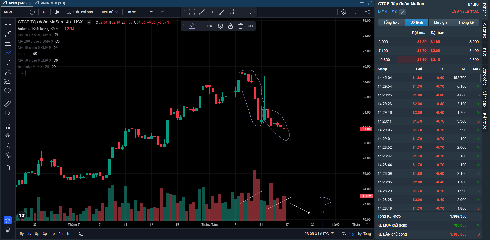The width and height of the screenshot is (490, 240).
Task: Open more options for the selected drawing
Action: pos(251,26)
